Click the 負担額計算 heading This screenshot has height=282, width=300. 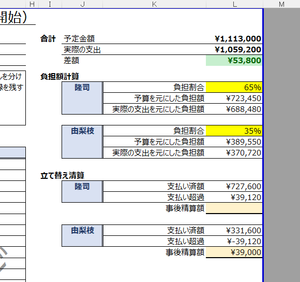[x=59, y=77]
